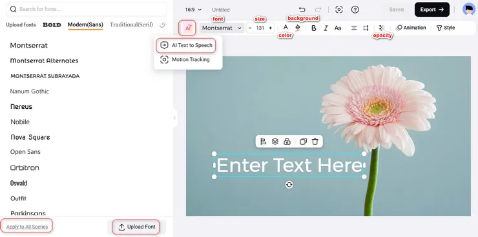Image resolution: width=478 pixels, height=237 pixels.
Task: Choose the Montserrat font
Action: point(28,45)
